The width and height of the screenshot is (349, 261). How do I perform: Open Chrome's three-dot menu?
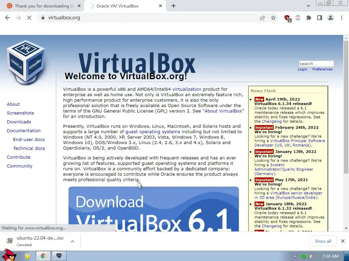pyautogui.click(x=342, y=18)
